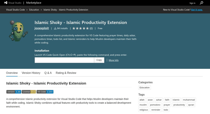Select the azkar tag

(x=159, y=100)
